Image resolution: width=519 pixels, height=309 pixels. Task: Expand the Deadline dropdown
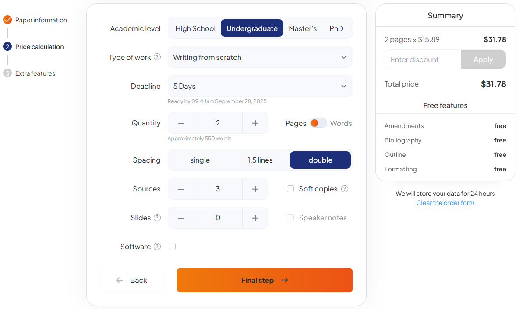(260, 86)
